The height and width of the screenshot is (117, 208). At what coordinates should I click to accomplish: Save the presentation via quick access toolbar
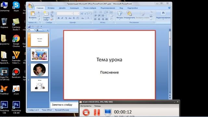pos(29,27)
